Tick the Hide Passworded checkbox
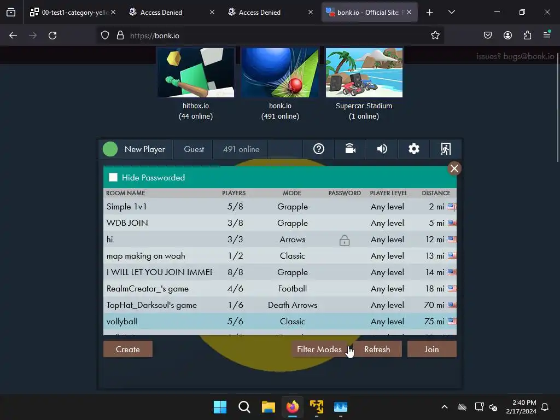Screen dimensions: 560x420 [113, 177]
